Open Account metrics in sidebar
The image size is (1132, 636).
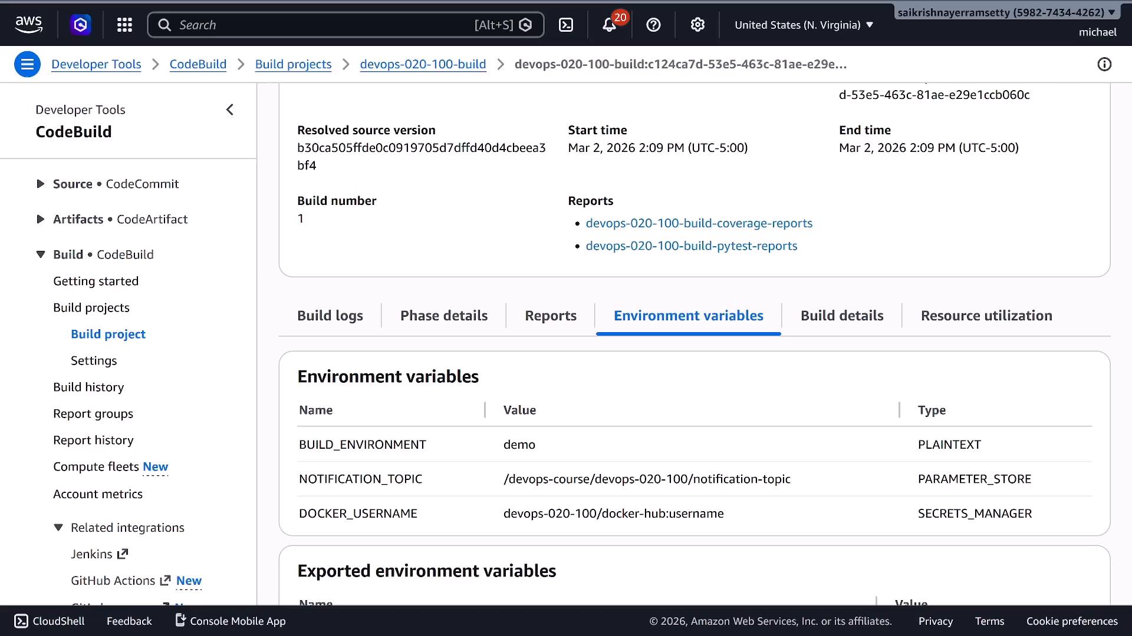(x=98, y=494)
